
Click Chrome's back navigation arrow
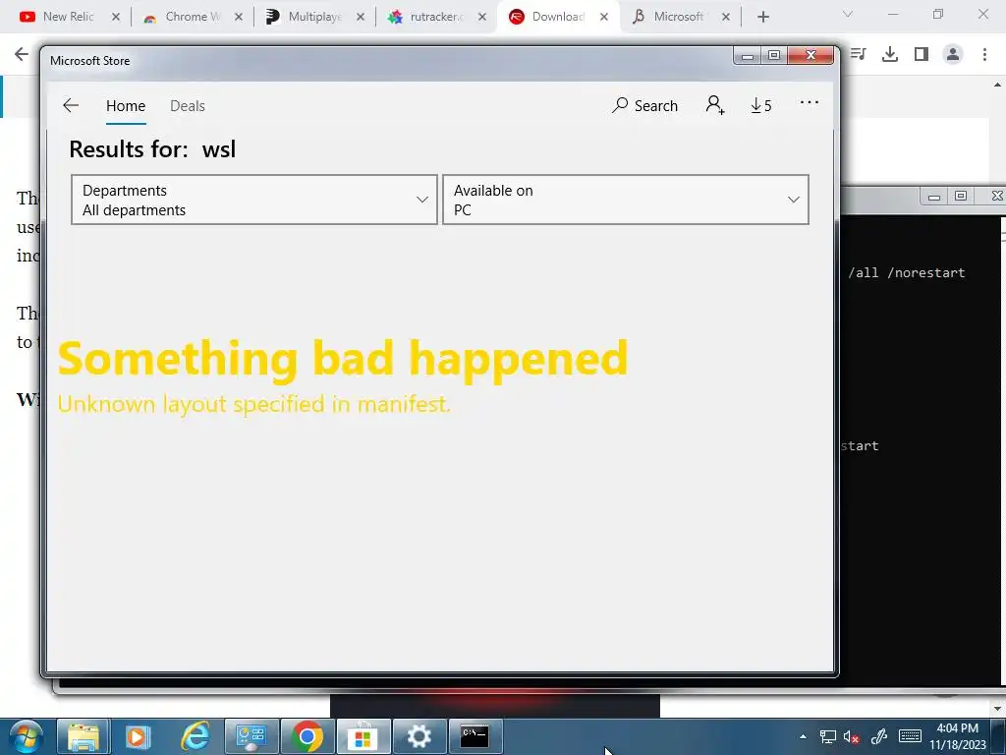22,54
